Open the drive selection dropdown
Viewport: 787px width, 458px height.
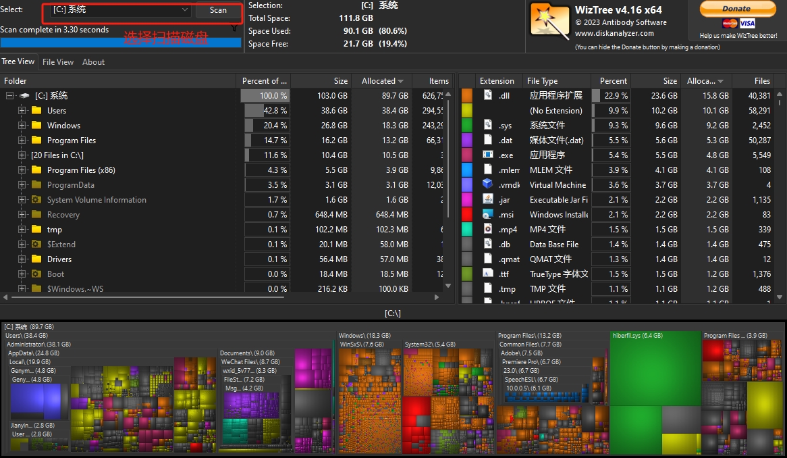tap(184, 10)
